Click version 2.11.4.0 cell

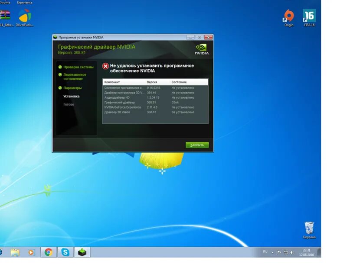[x=152, y=107]
